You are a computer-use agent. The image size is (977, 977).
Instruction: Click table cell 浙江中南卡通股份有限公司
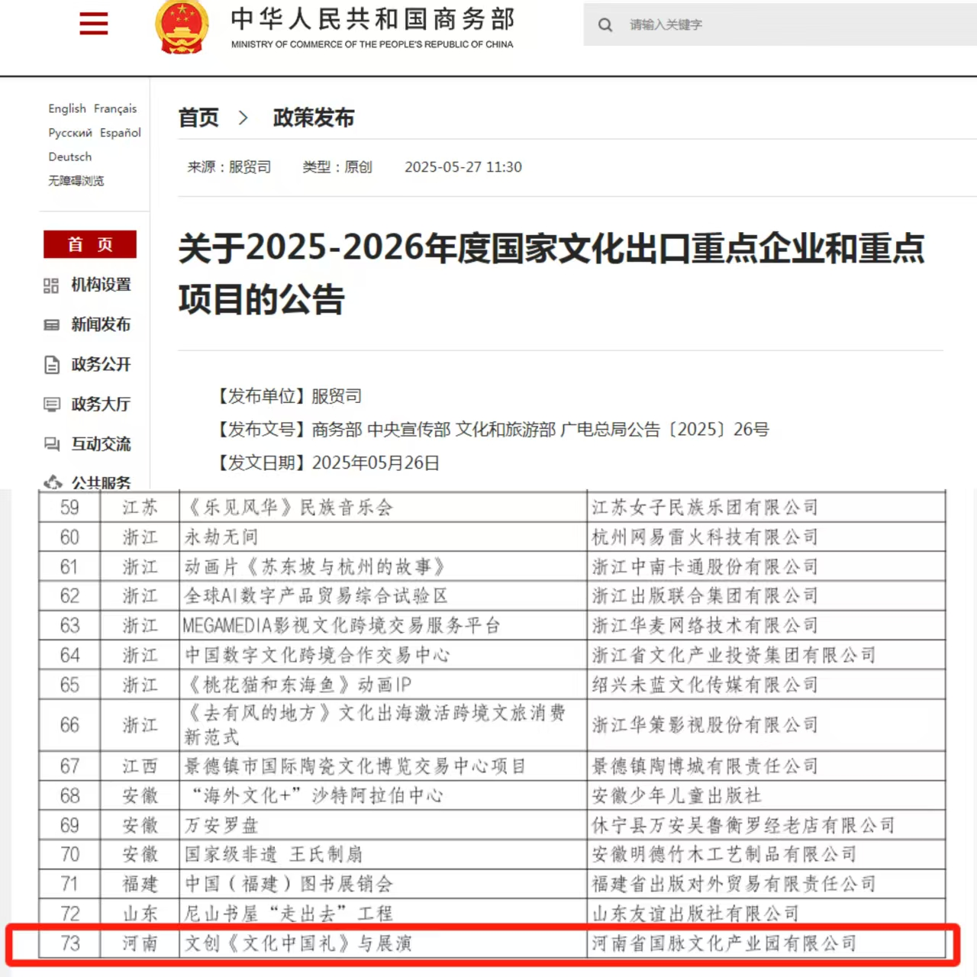pos(766,567)
